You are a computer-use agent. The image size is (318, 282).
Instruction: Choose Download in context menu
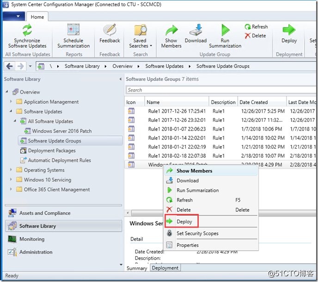click(211, 180)
